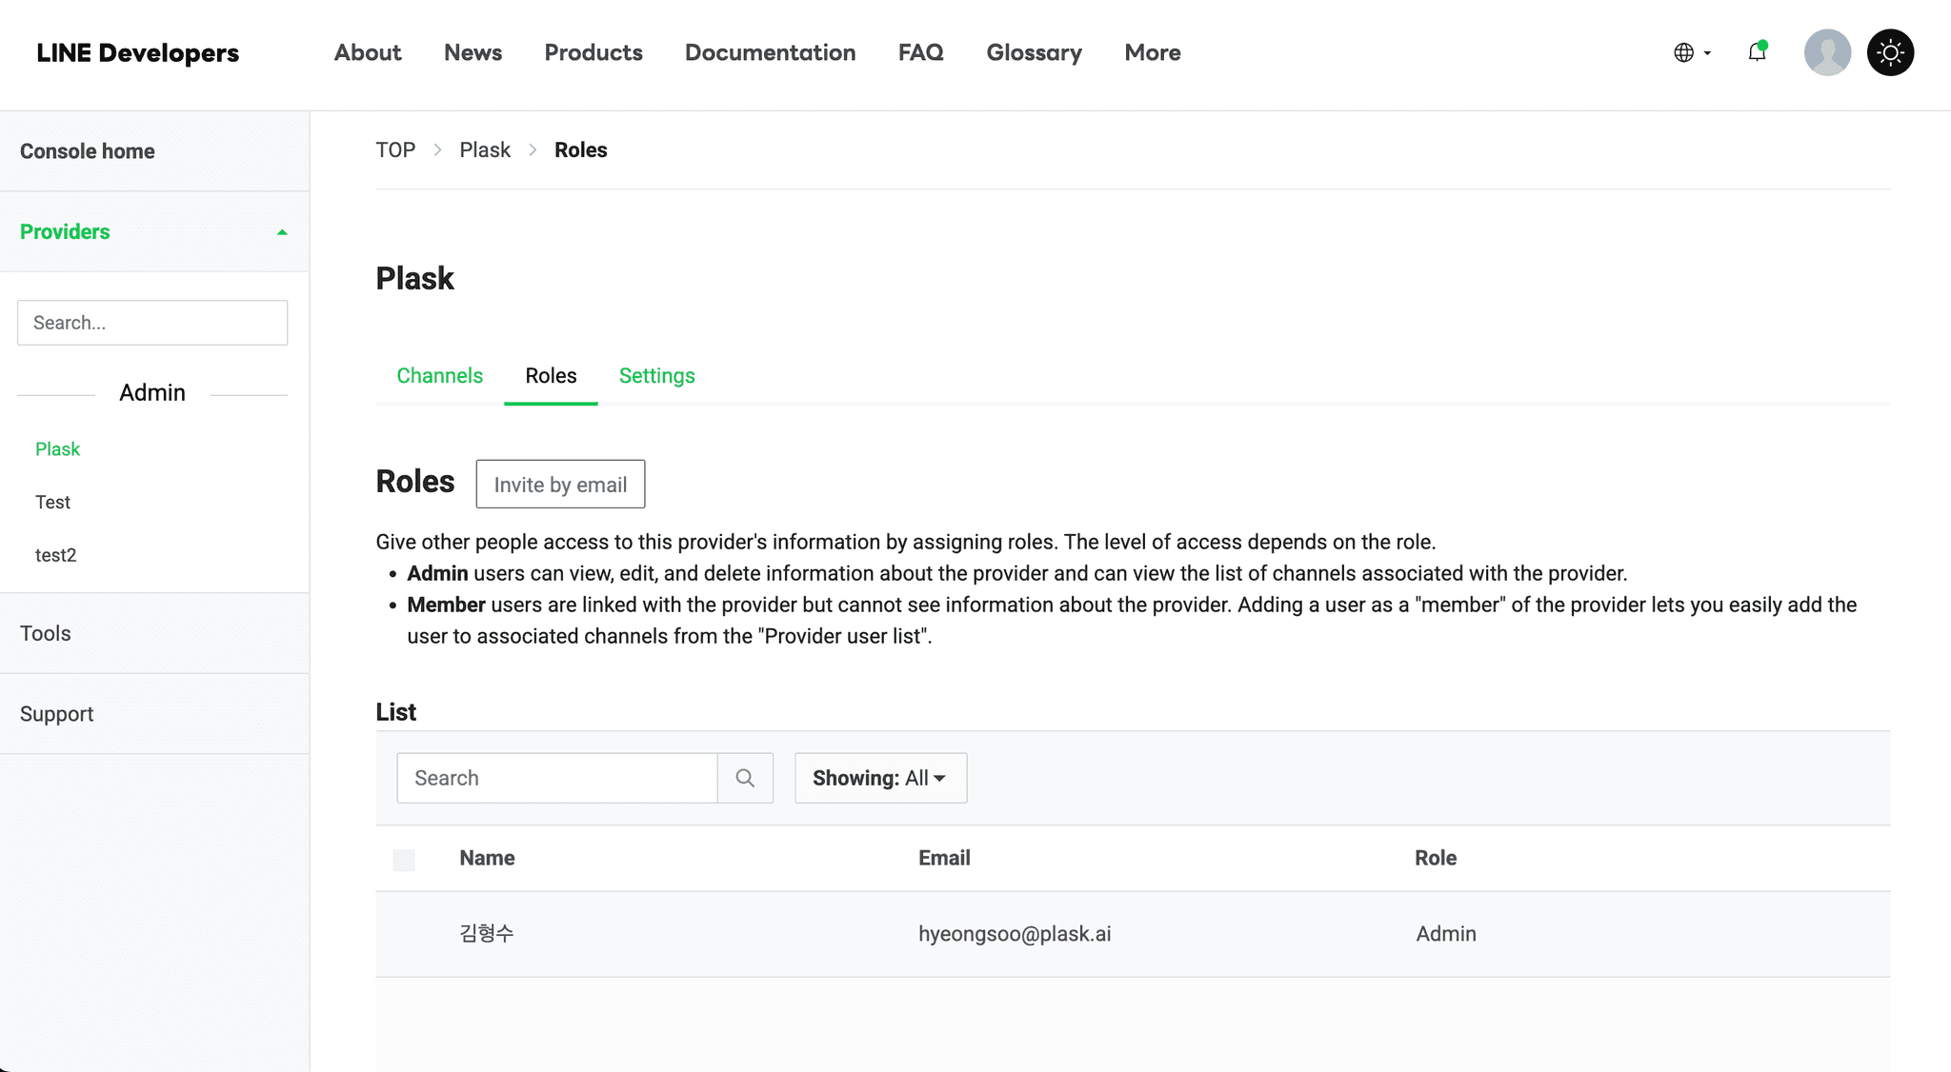Focus the roles list Search field
Viewport: 1951px width, 1072px height.
coord(557,778)
